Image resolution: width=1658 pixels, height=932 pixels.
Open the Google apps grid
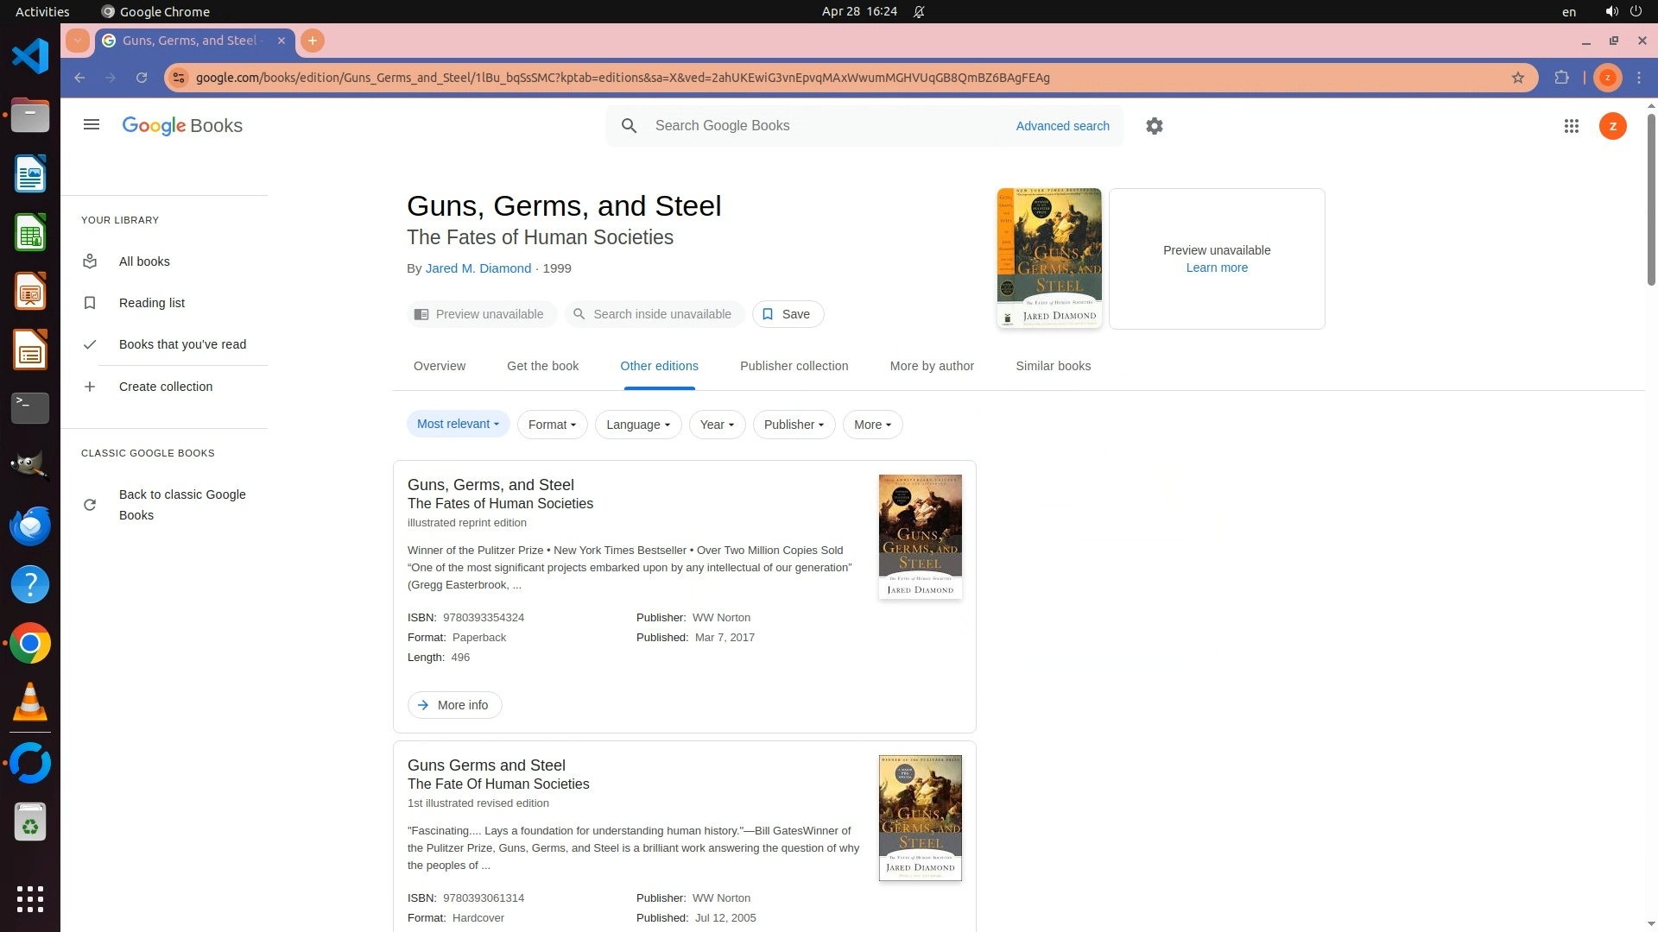coord(1571,126)
